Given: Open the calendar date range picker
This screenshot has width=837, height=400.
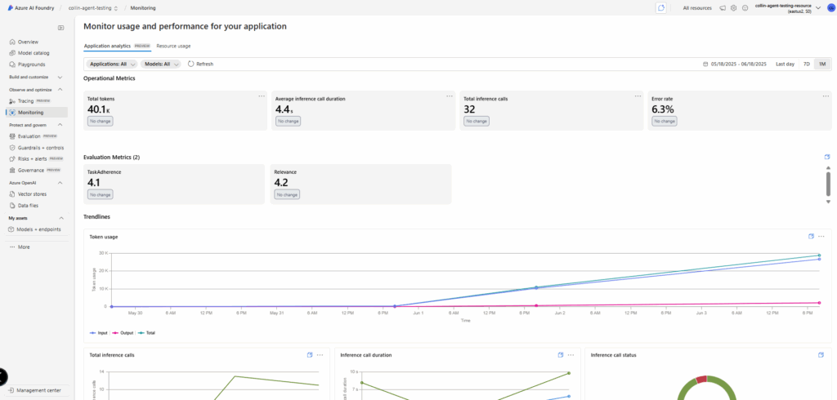Looking at the screenshot, I should pos(706,64).
